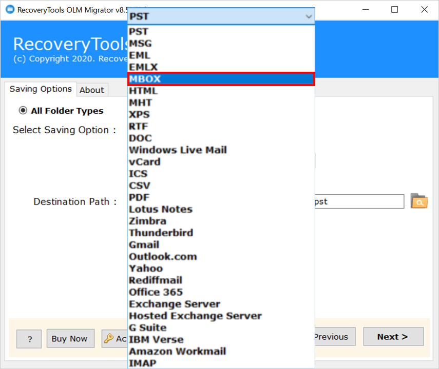This screenshot has width=439, height=369.
Task: Click the key icon on Activate button
Action: [109, 339]
